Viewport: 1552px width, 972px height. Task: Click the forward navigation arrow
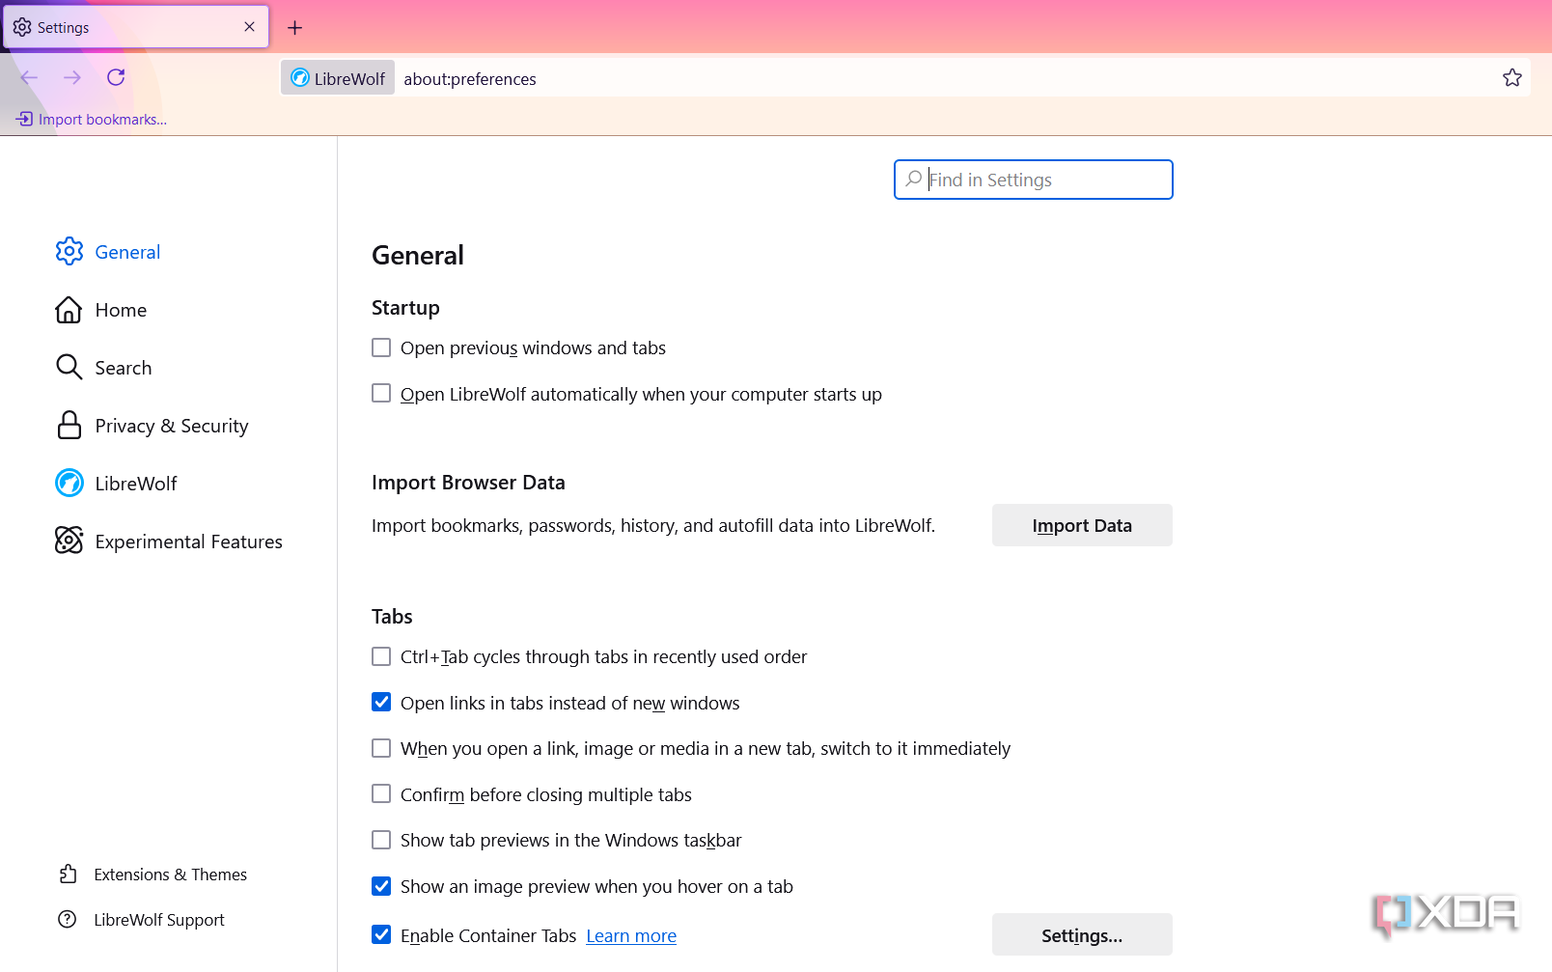(72, 77)
